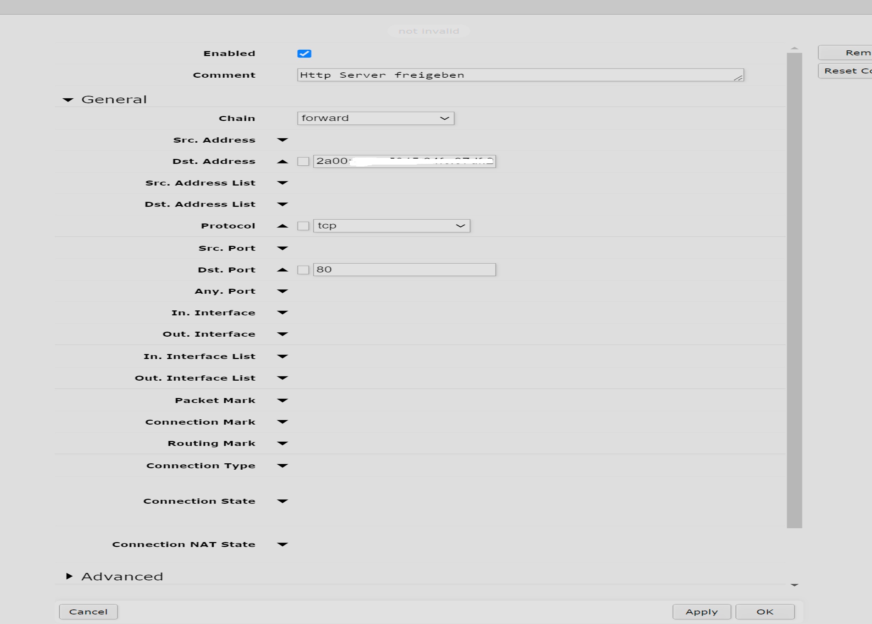
Task: Toggle the Dst. Port invert checkbox
Action: point(303,270)
